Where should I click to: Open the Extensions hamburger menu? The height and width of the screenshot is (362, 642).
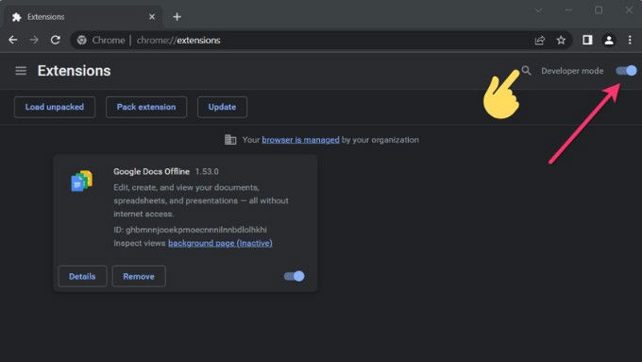pyautogui.click(x=21, y=71)
